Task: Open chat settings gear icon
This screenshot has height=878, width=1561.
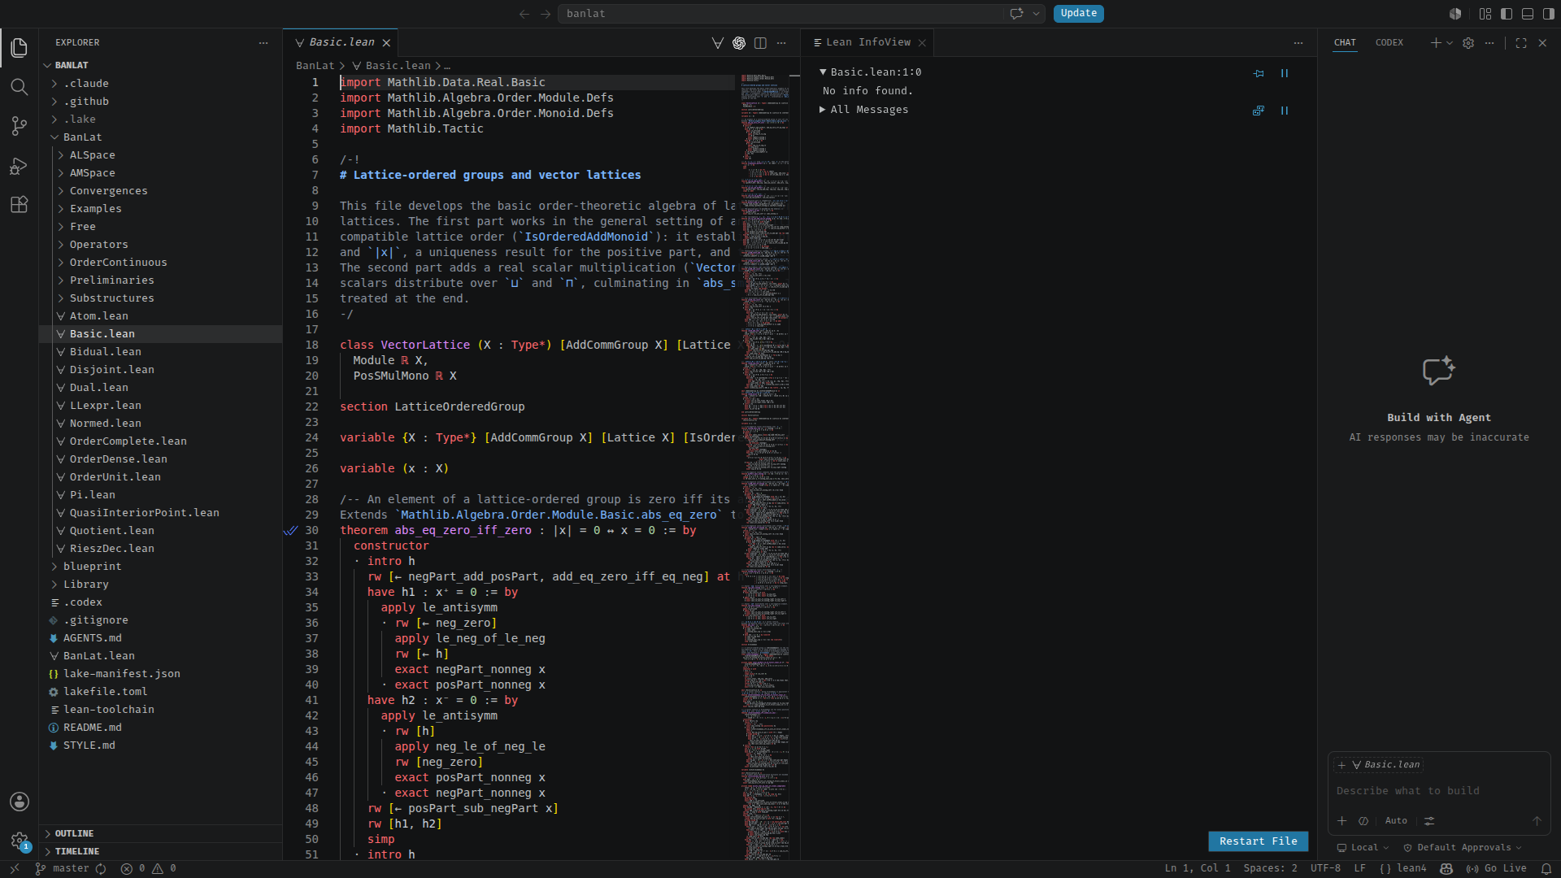Action: coord(1468,43)
